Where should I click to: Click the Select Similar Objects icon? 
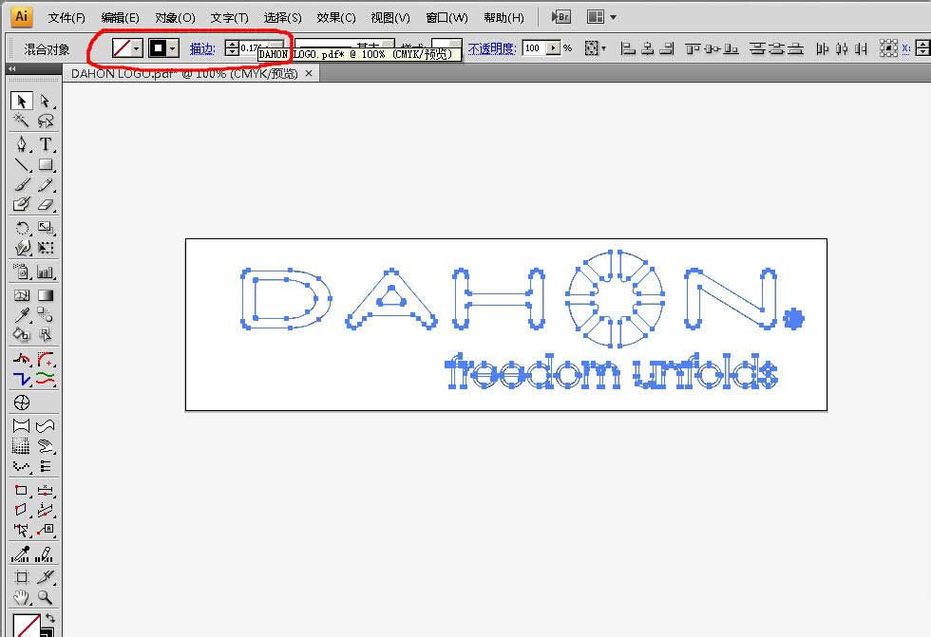591,48
